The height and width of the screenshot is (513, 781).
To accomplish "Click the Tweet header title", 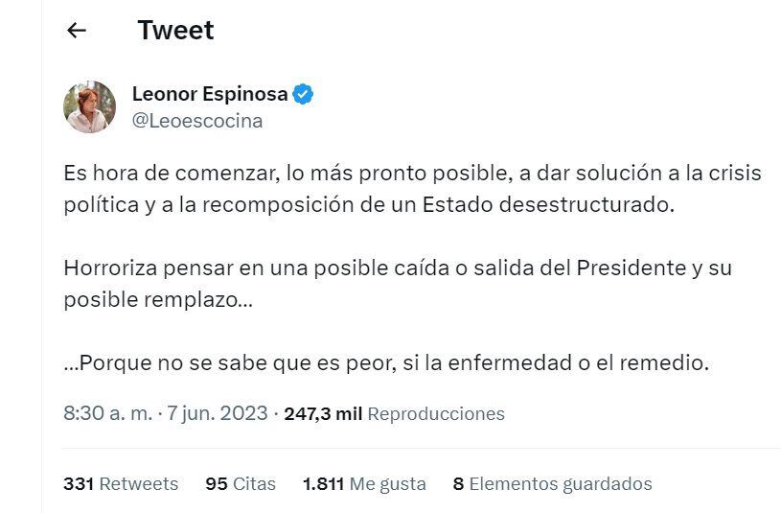I will tap(175, 31).
